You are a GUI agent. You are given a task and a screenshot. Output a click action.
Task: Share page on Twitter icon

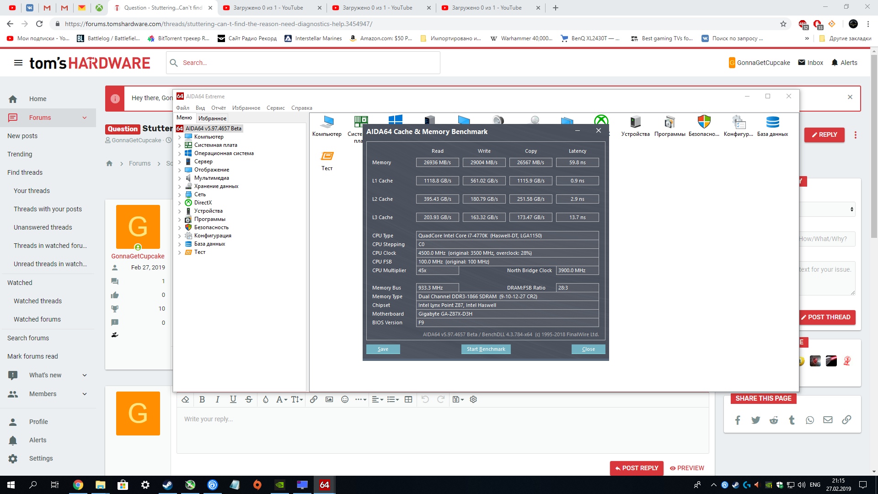tap(755, 420)
